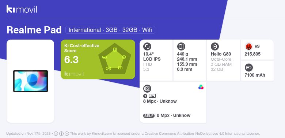The width and height of the screenshot is (285, 138).
Task: Click the Realme Pad tablet thumbnail image
Action: pyautogui.click(x=31, y=81)
